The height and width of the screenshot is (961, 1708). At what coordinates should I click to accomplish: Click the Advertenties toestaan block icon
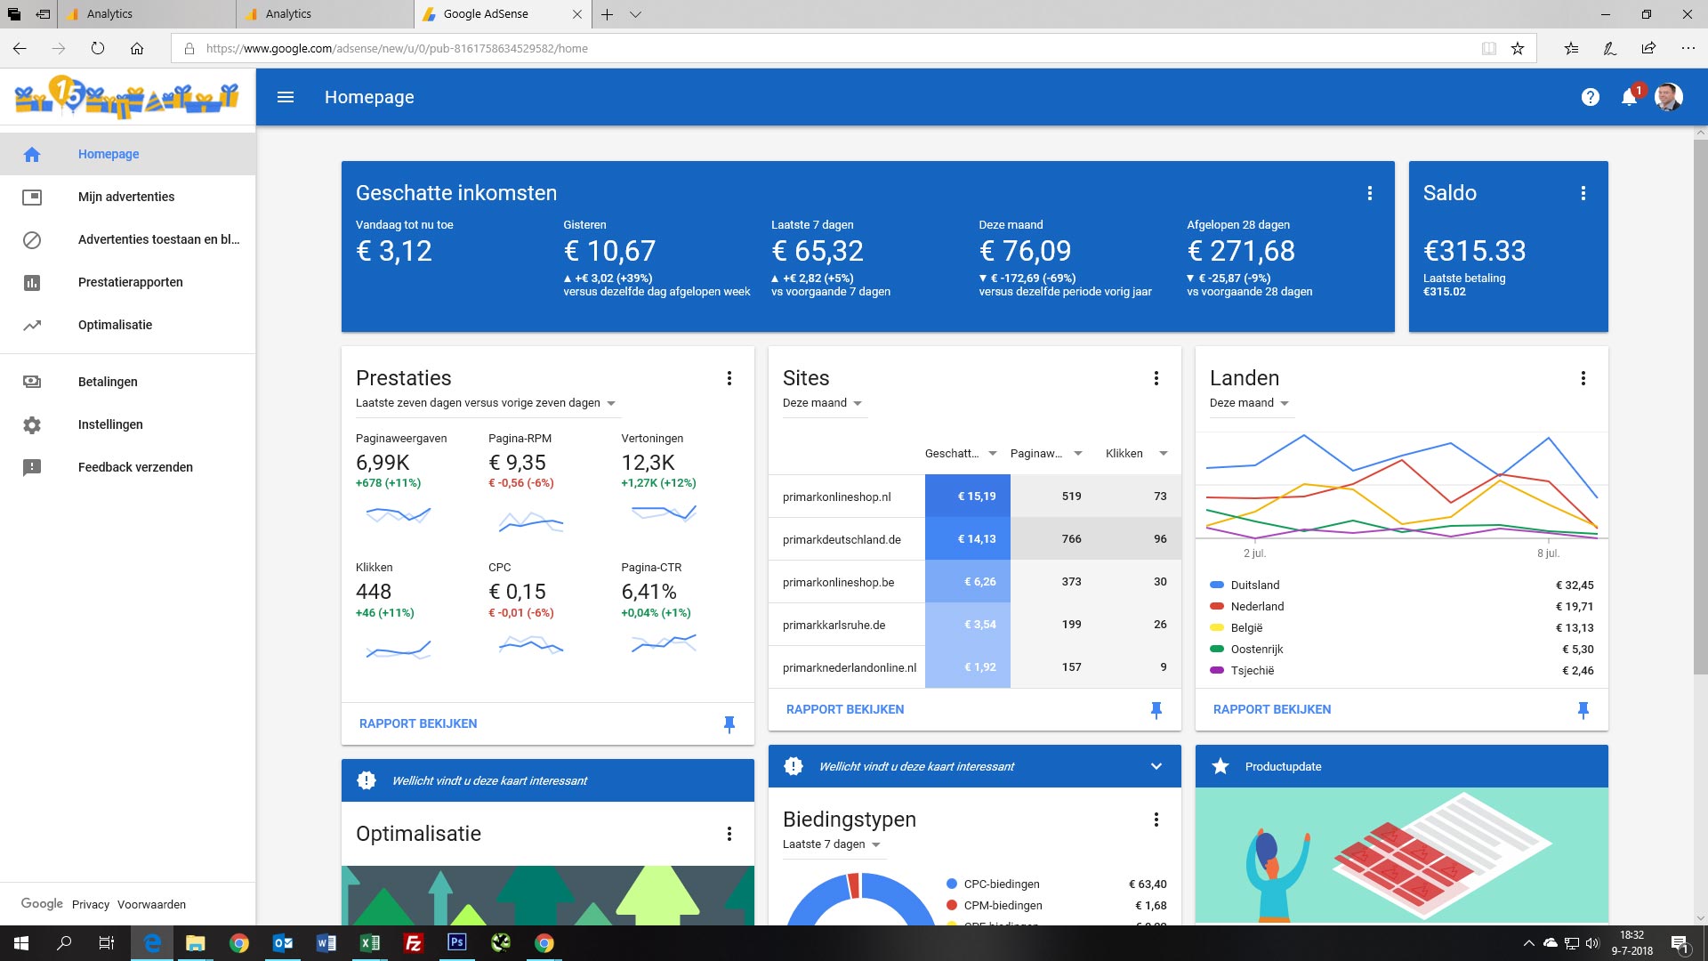click(32, 239)
